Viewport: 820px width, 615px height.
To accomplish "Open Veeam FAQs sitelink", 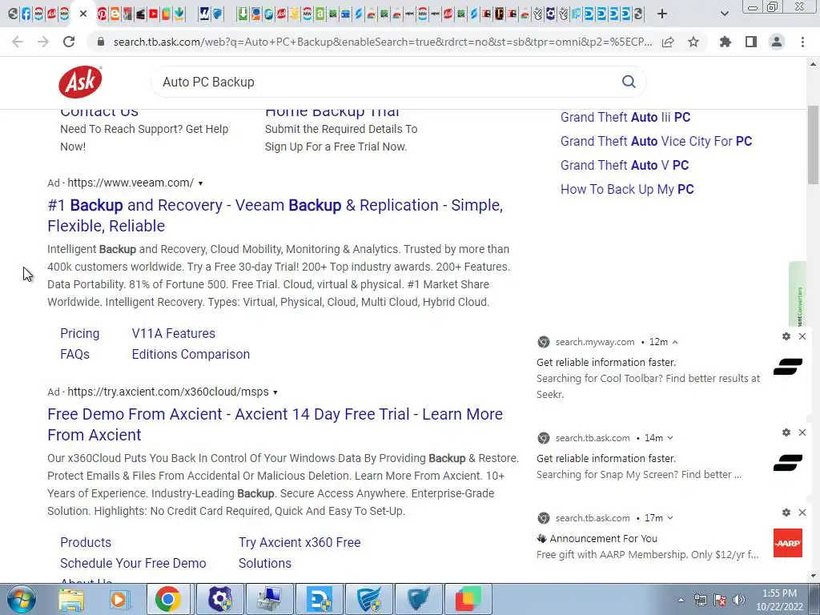I will pyautogui.click(x=74, y=354).
